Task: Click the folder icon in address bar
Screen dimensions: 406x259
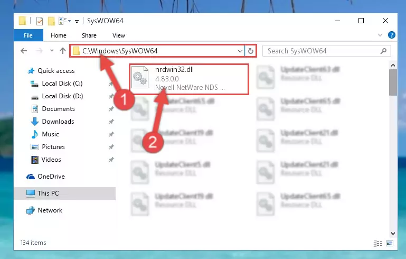Action: click(x=76, y=51)
